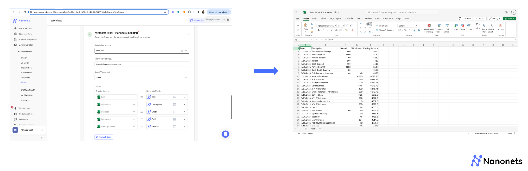Open the Editing mode dropdown

tap(495, 18)
